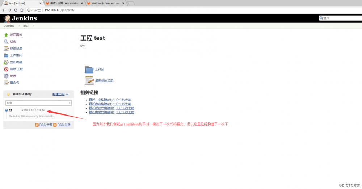The width and height of the screenshot is (362, 189).
Task: Click the clock 立即构建 icon
Action: pos(6,62)
